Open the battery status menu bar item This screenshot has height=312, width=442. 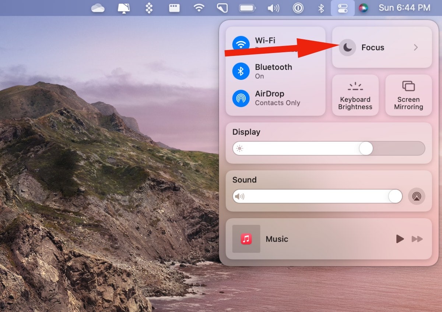[248, 8]
